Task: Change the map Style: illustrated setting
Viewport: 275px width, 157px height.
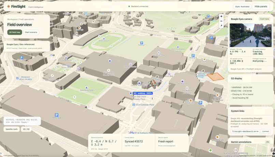Action: 242,6
